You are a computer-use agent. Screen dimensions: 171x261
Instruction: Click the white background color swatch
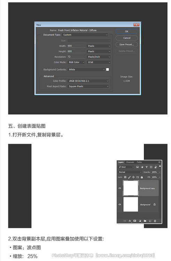[108, 70]
